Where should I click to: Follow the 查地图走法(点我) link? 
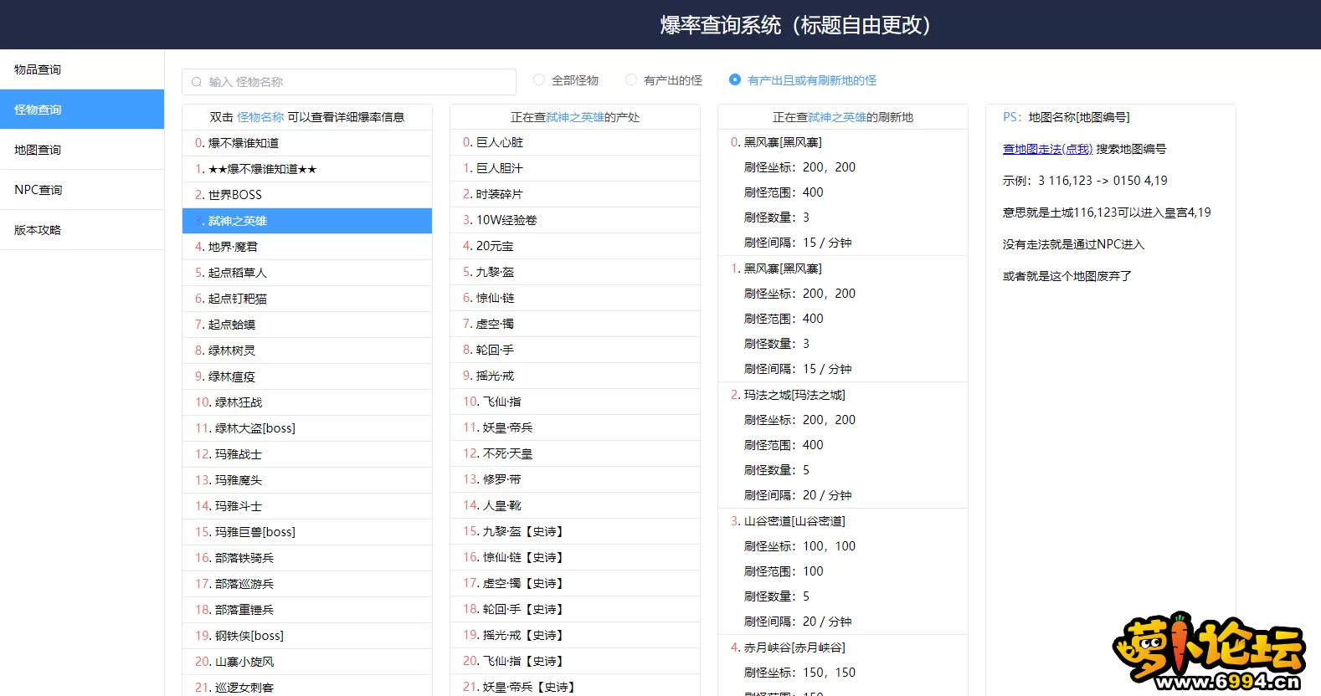pyautogui.click(x=1047, y=149)
